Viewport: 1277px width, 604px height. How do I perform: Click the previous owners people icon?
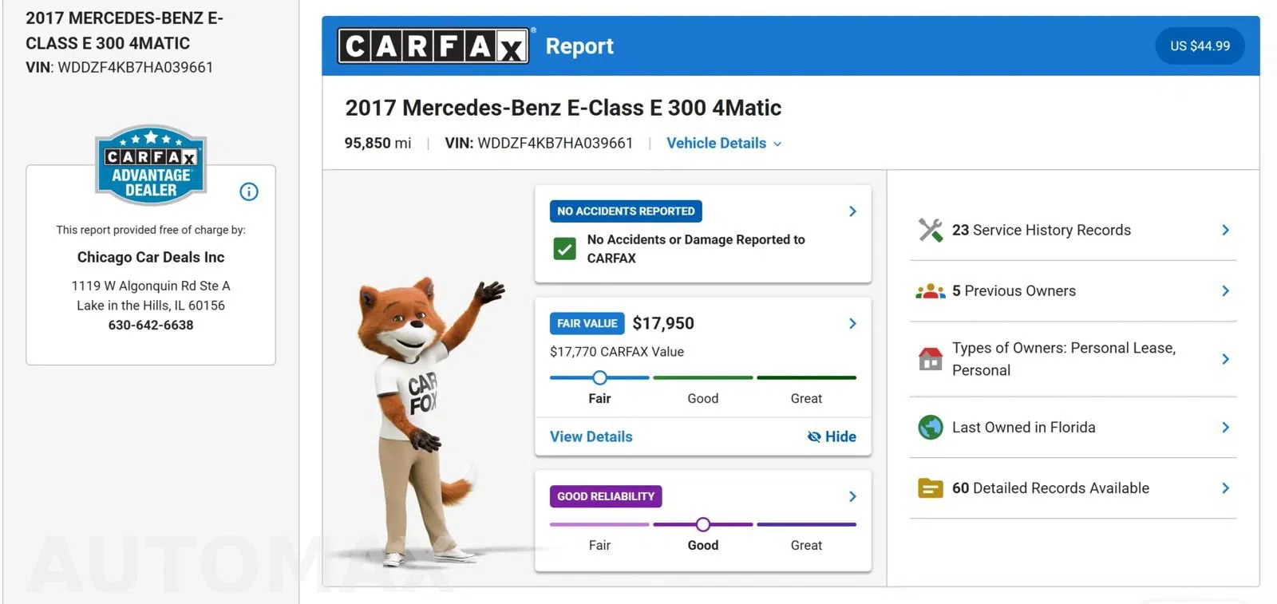point(931,291)
